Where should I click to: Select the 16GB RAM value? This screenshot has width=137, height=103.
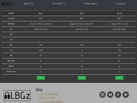tap(82, 45)
